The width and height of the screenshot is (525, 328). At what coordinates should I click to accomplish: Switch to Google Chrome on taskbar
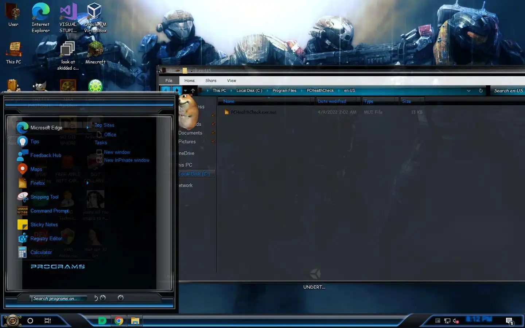119,321
